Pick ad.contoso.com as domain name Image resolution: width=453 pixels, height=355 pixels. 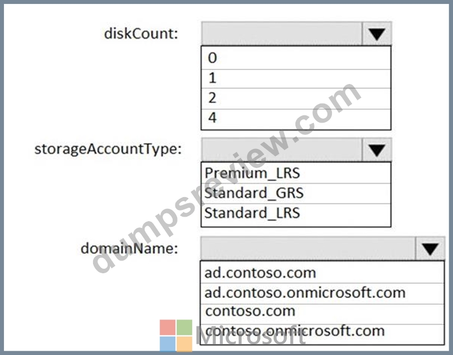322,273
